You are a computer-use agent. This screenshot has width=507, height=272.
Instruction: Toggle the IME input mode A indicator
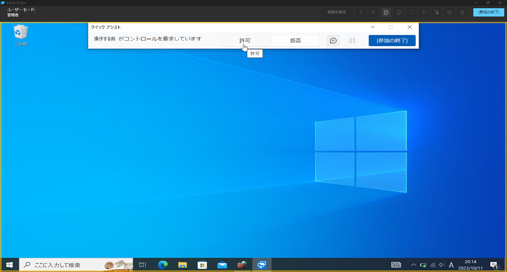pyautogui.click(x=451, y=265)
